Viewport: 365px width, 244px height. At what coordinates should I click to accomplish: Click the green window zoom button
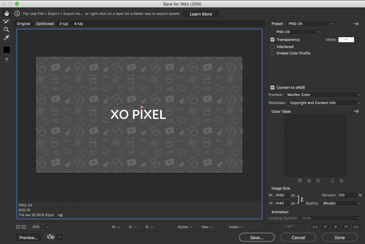[x=17, y=4]
